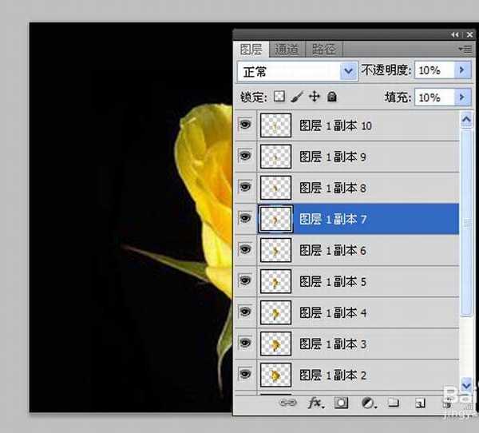Add a layer mask

341,403
